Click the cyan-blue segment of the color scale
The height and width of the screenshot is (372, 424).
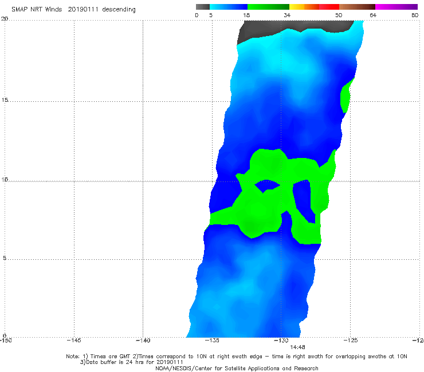click(229, 7)
